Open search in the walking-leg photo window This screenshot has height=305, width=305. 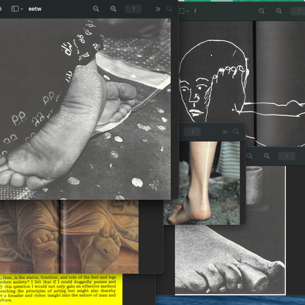tap(236, 132)
